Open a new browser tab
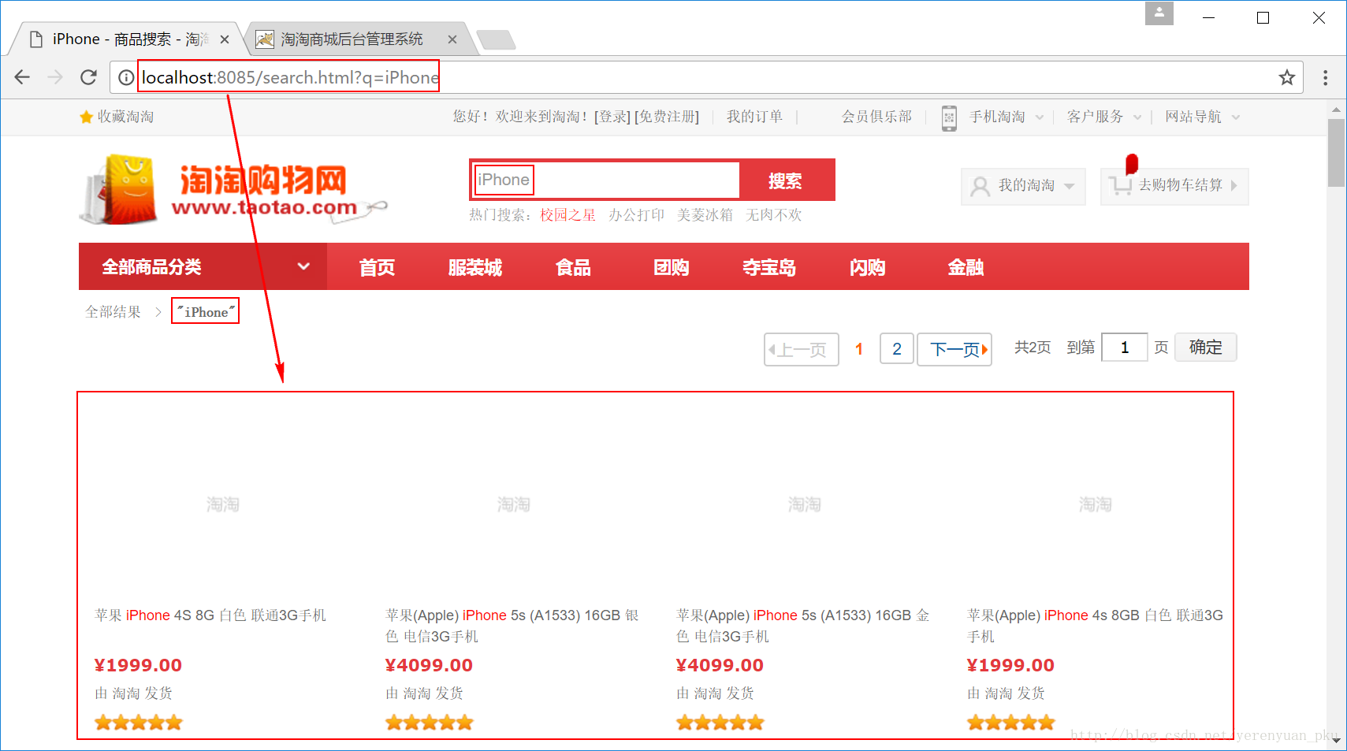This screenshot has height=751, width=1347. 496,39
